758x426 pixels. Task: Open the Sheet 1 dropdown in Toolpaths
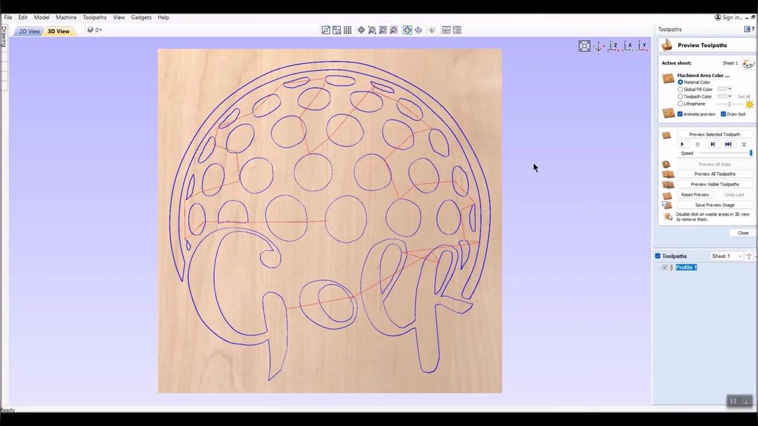pos(727,256)
